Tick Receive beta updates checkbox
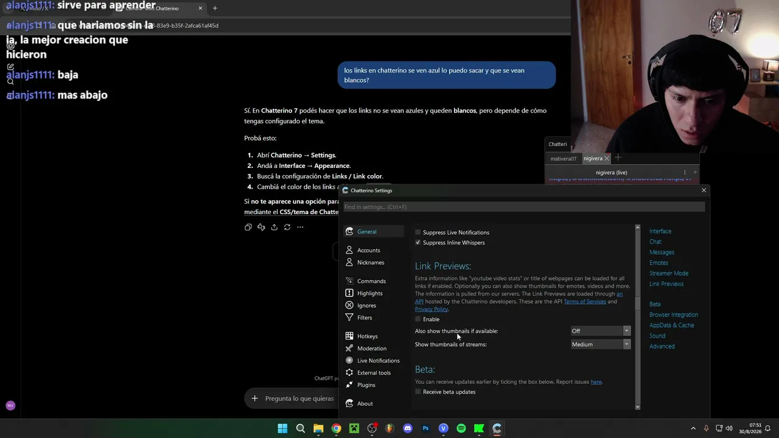 click(418, 392)
